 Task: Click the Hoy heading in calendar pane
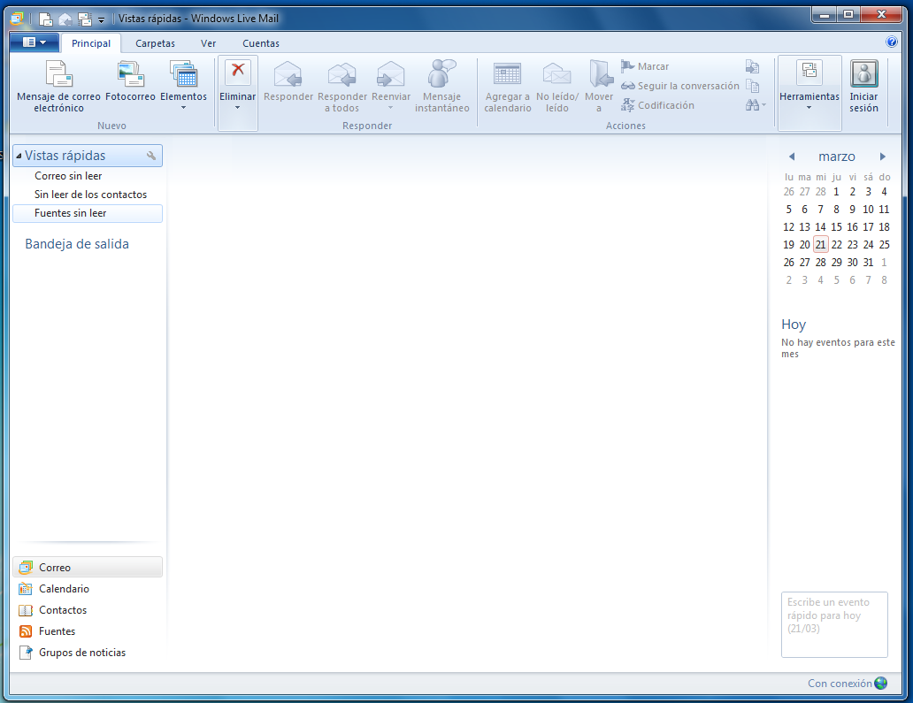coord(794,325)
